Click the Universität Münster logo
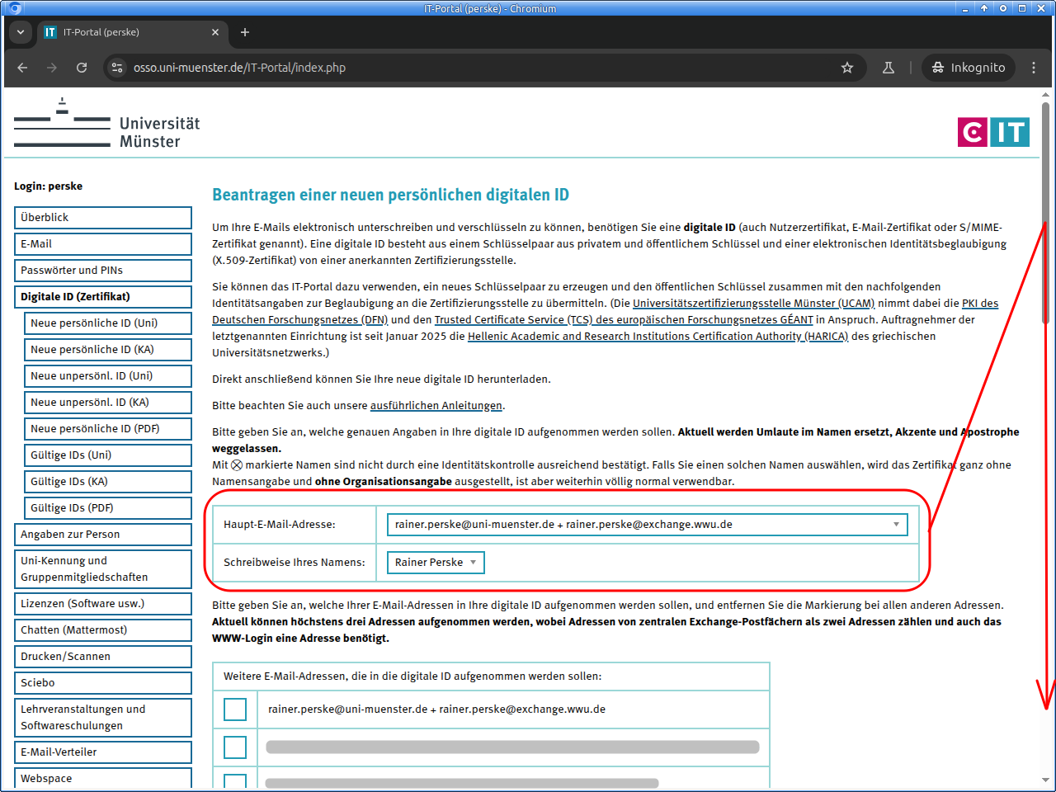This screenshot has width=1056, height=792. [x=107, y=124]
